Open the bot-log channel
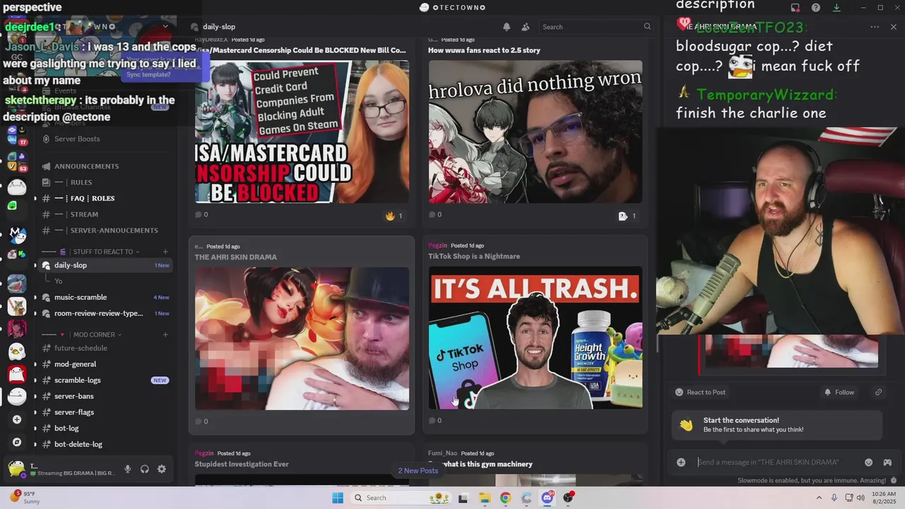Image resolution: width=905 pixels, height=509 pixels. (105, 428)
